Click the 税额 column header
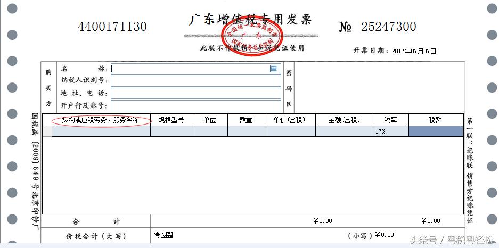This screenshot has width=499, height=248. [436, 120]
